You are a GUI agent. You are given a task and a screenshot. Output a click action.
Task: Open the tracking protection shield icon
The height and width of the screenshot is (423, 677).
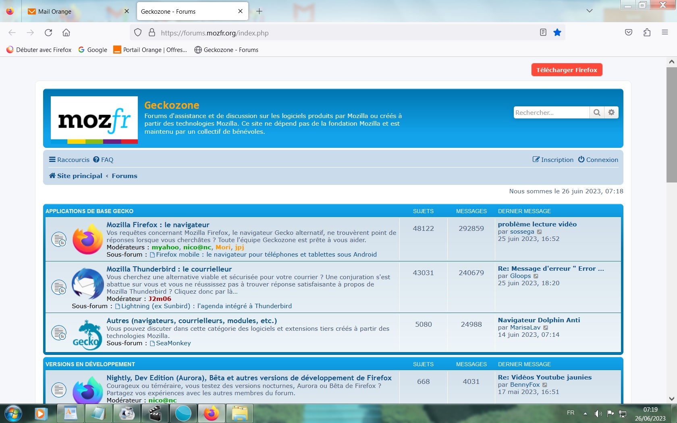pos(138,33)
